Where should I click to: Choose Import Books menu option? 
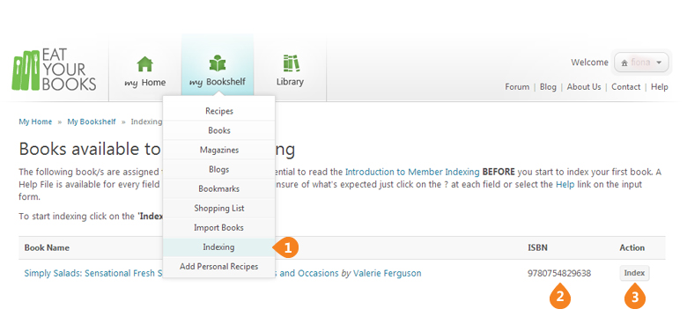(219, 228)
